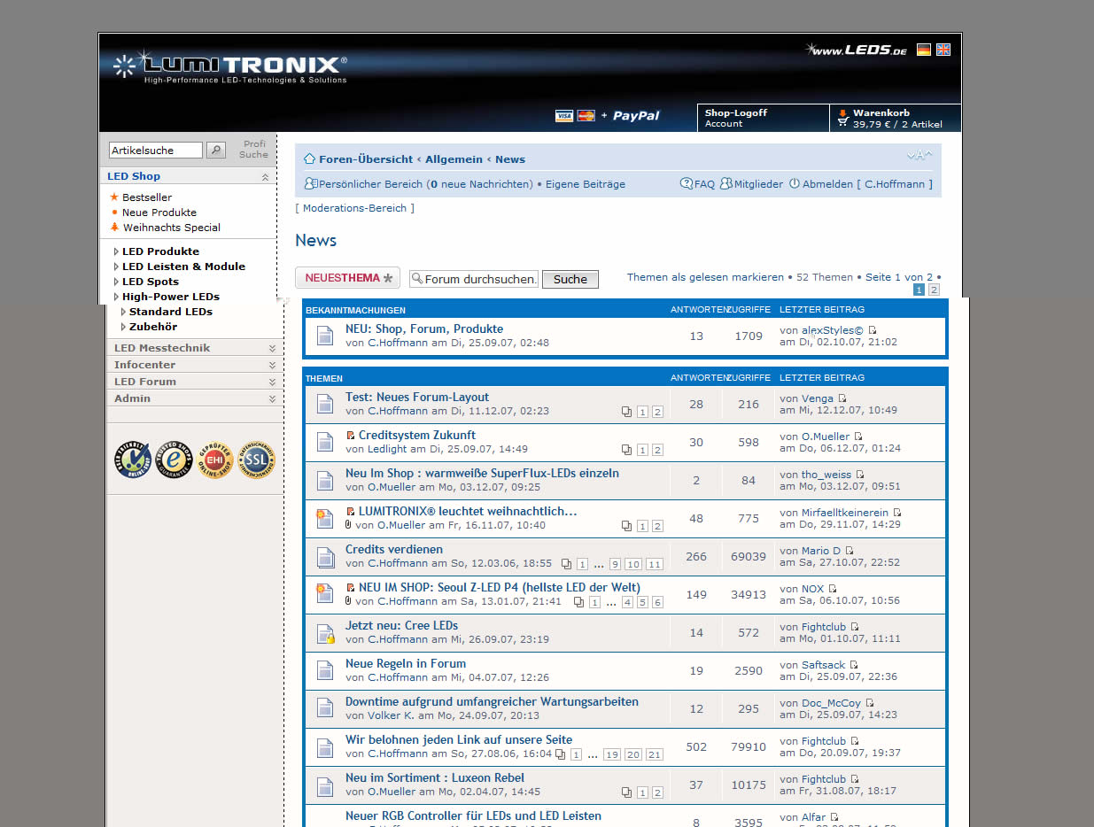Click the font size change icon
This screenshot has height=827, width=1094.
[919, 157]
